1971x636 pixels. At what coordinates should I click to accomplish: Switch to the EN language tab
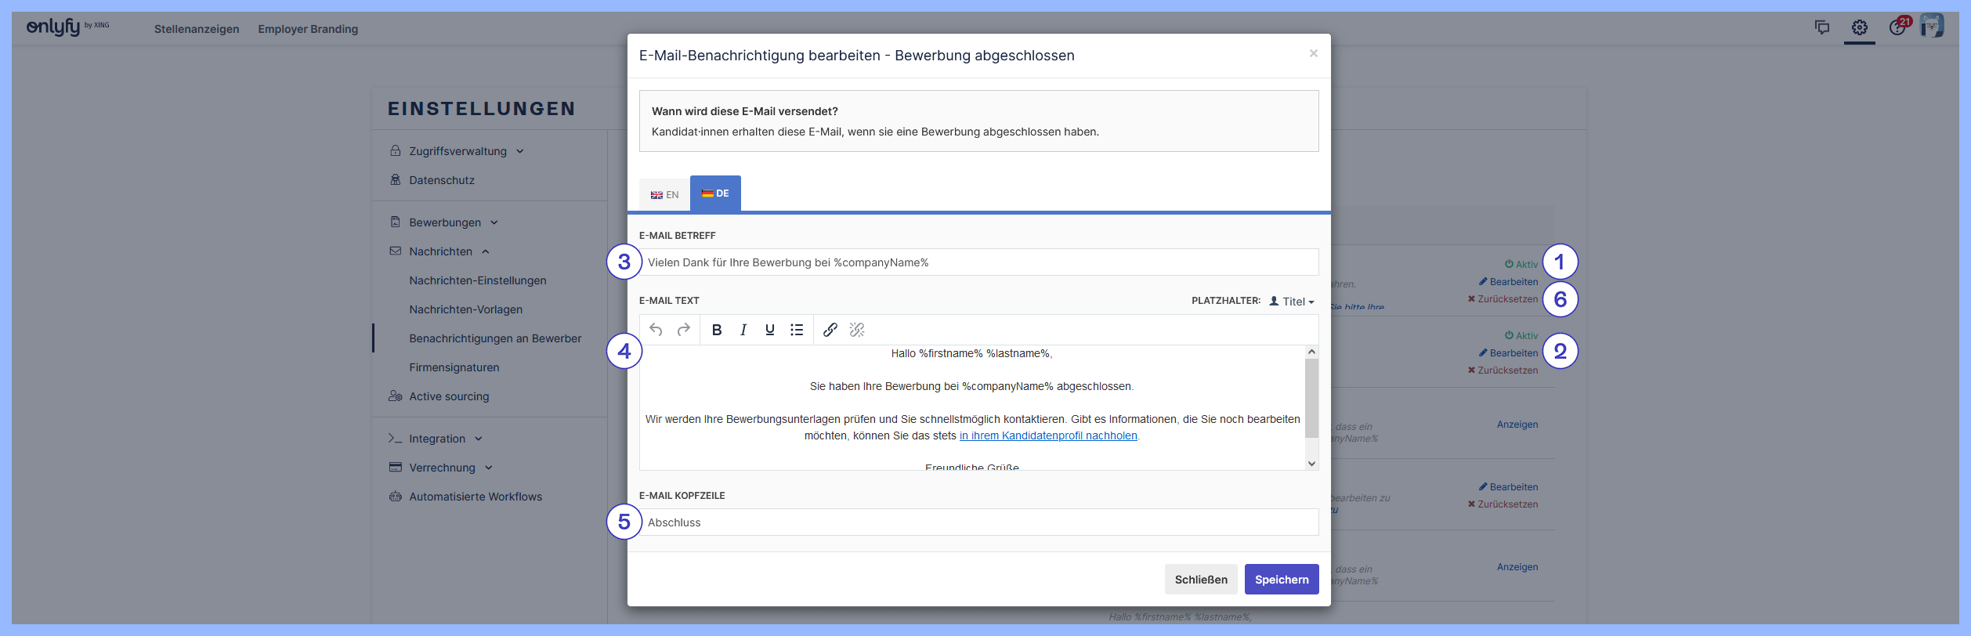664,195
